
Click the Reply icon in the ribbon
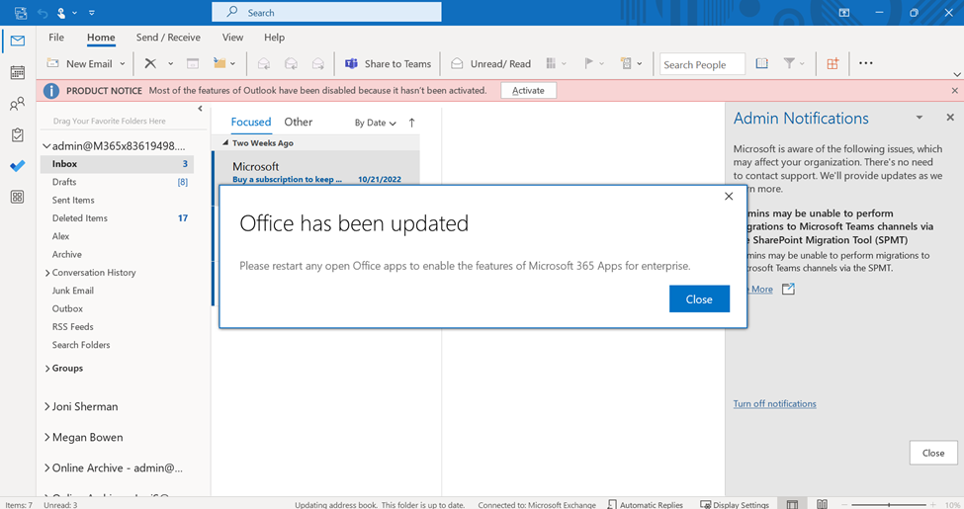(x=264, y=63)
